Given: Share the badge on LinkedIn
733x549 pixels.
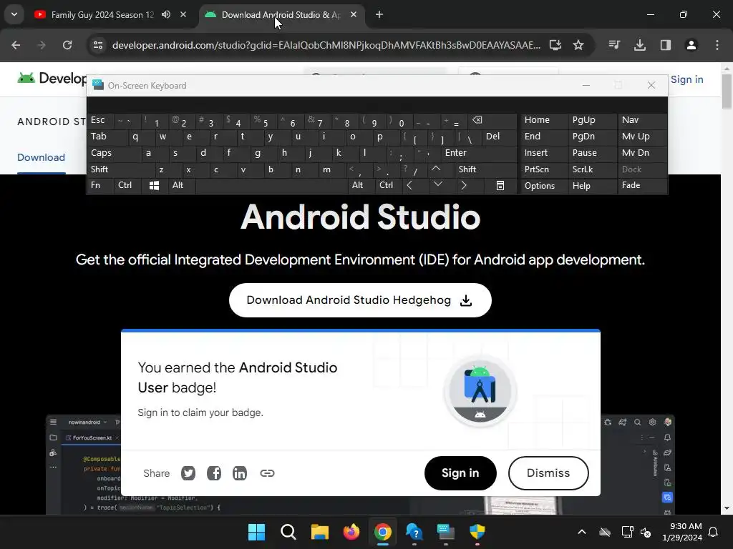Looking at the screenshot, I should [240, 473].
